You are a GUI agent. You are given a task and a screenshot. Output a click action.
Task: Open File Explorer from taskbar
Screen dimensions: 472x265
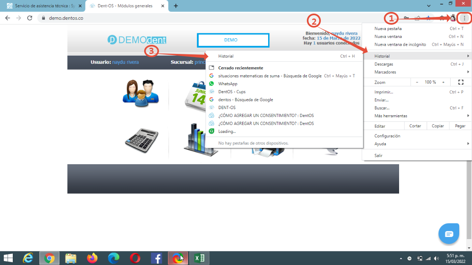point(71,258)
